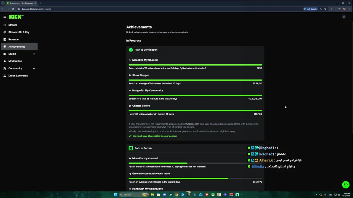Open the Moderation page
353x198 pixels.
(x=19, y=61)
